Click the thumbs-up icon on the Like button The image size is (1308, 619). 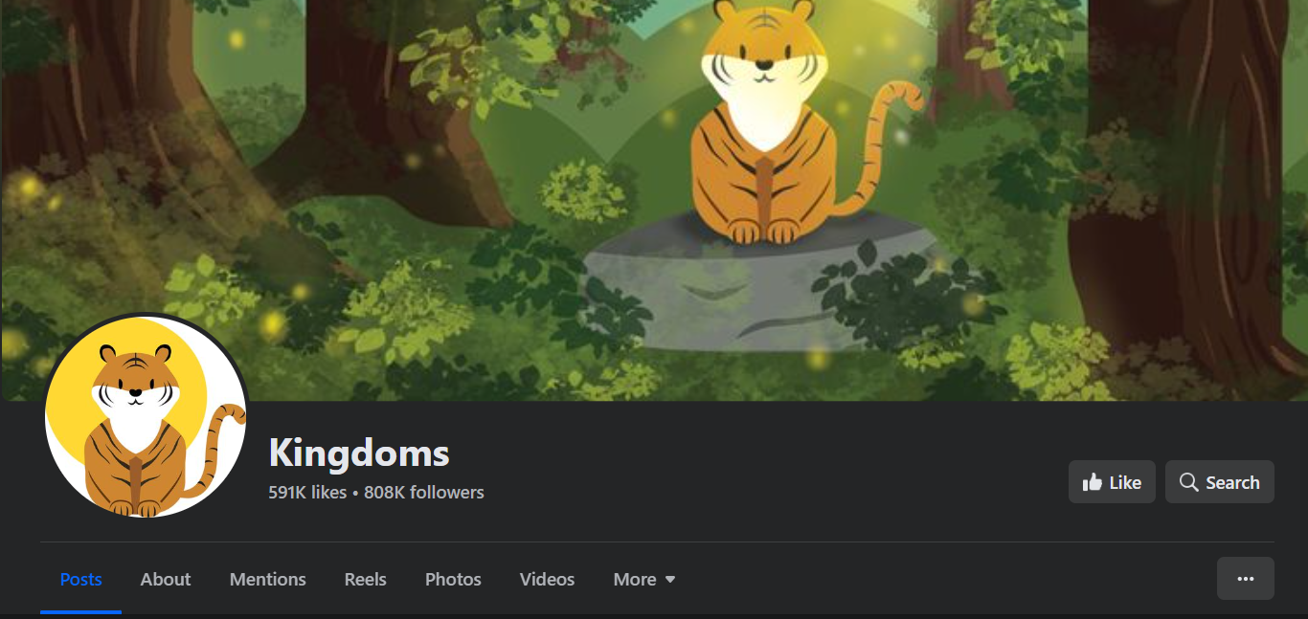tap(1092, 482)
